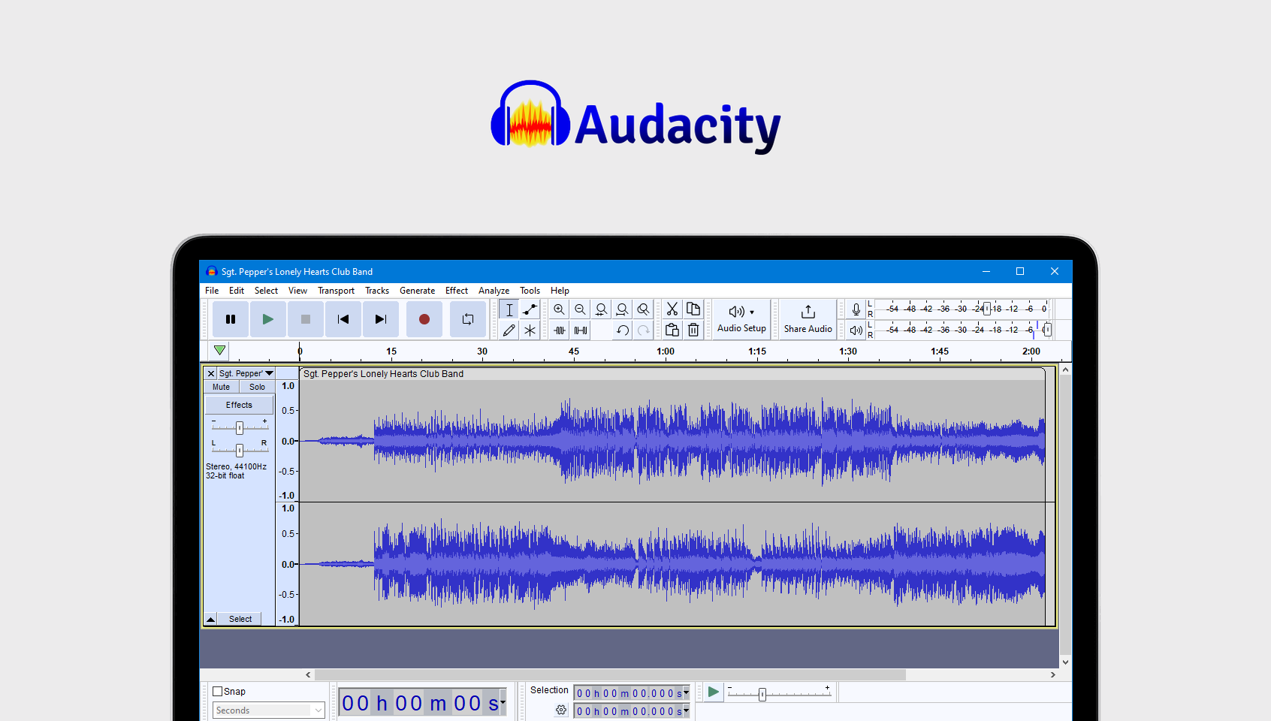Open the Help menu
The image size is (1271, 721).
(x=560, y=291)
